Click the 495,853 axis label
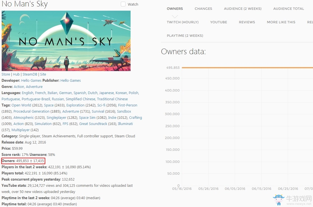This screenshot has height=207, width=313. point(173,68)
